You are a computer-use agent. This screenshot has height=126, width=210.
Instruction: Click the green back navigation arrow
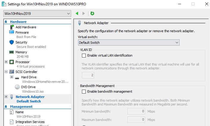point(77,13)
